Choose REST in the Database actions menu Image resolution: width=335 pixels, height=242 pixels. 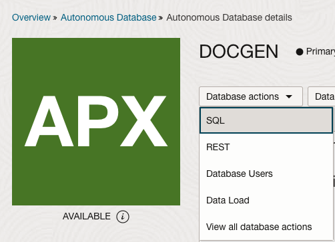pyautogui.click(x=266, y=147)
